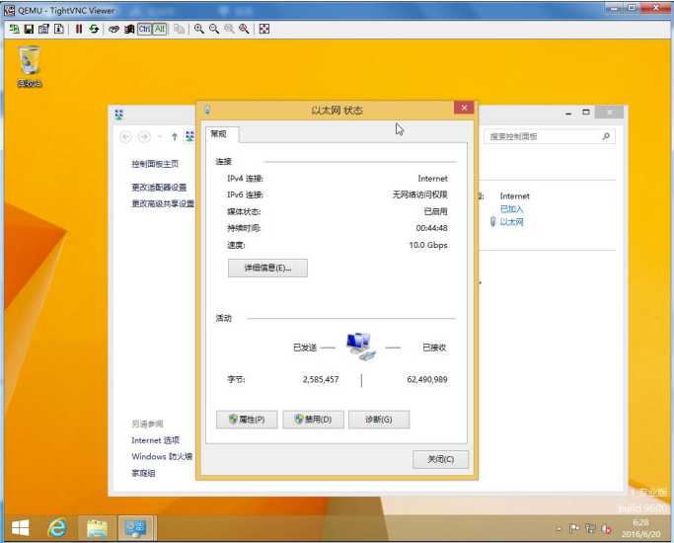Launch Internet Explorer from taskbar
Screen dimensions: 674x543
(x=57, y=528)
